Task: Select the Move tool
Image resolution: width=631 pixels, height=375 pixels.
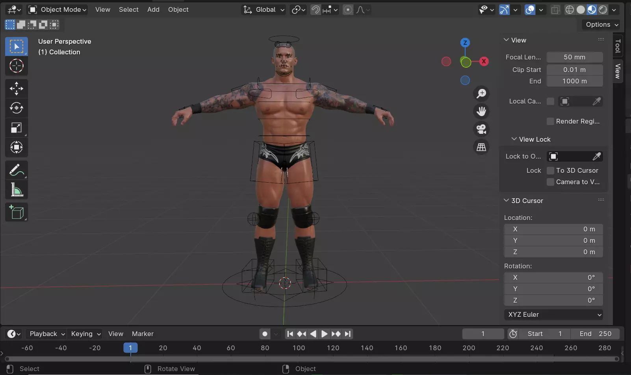Action: pyautogui.click(x=16, y=89)
